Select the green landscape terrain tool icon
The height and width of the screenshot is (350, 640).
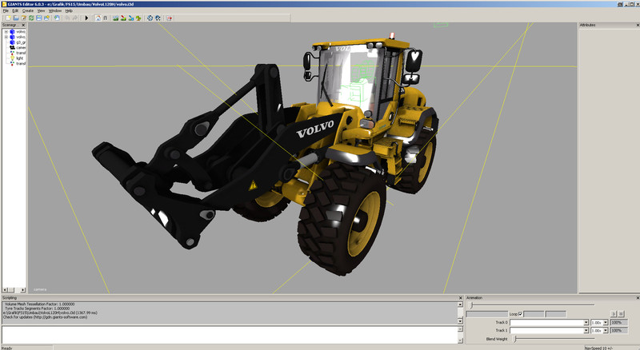point(115,18)
